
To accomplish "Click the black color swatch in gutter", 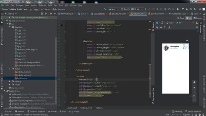I will [62, 25].
